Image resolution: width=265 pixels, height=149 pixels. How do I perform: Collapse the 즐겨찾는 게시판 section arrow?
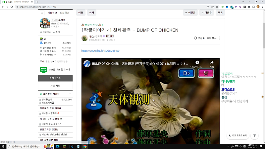pyautogui.click(x=70, y=94)
